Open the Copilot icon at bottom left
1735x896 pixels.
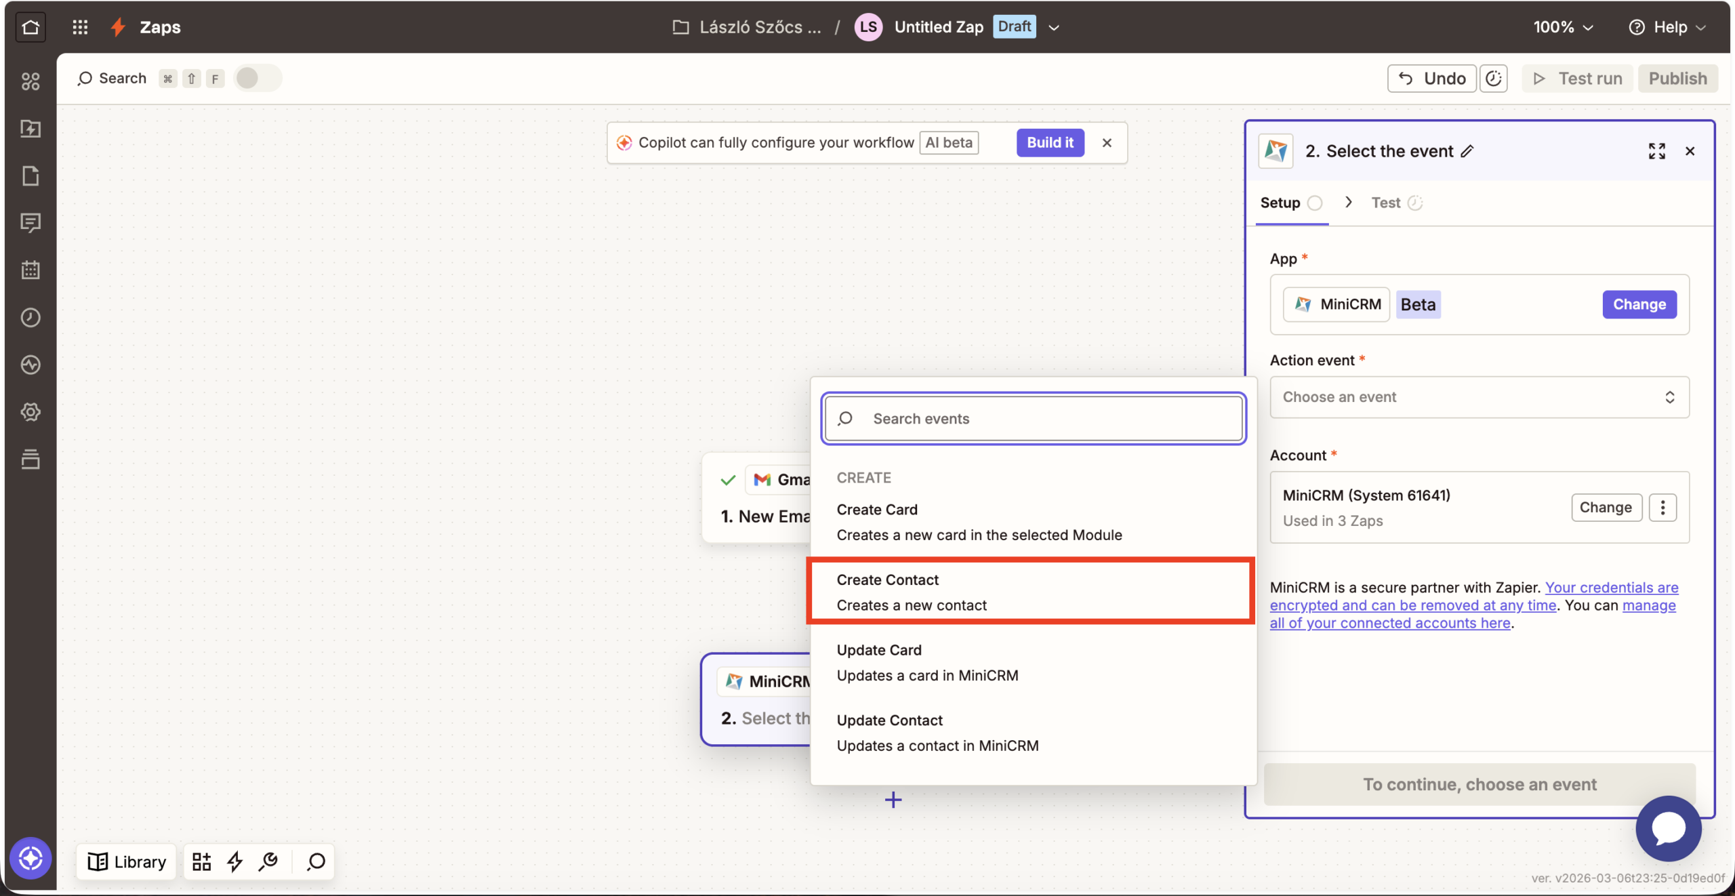(x=30, y=858)
